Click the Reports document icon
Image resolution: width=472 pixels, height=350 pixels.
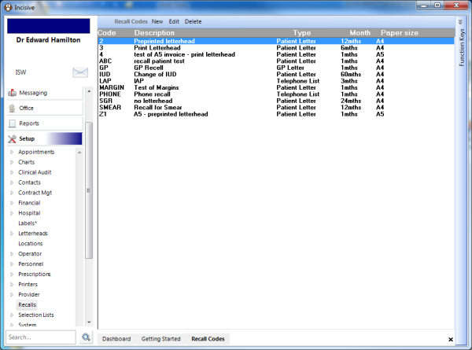click(x=13, y=123)
